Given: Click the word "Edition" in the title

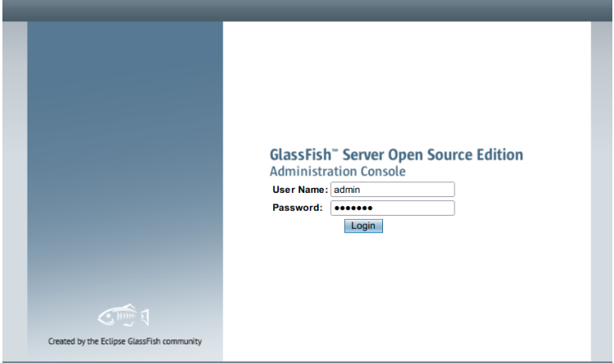Looking at the screenshot, I should click(x=499, y=155).
